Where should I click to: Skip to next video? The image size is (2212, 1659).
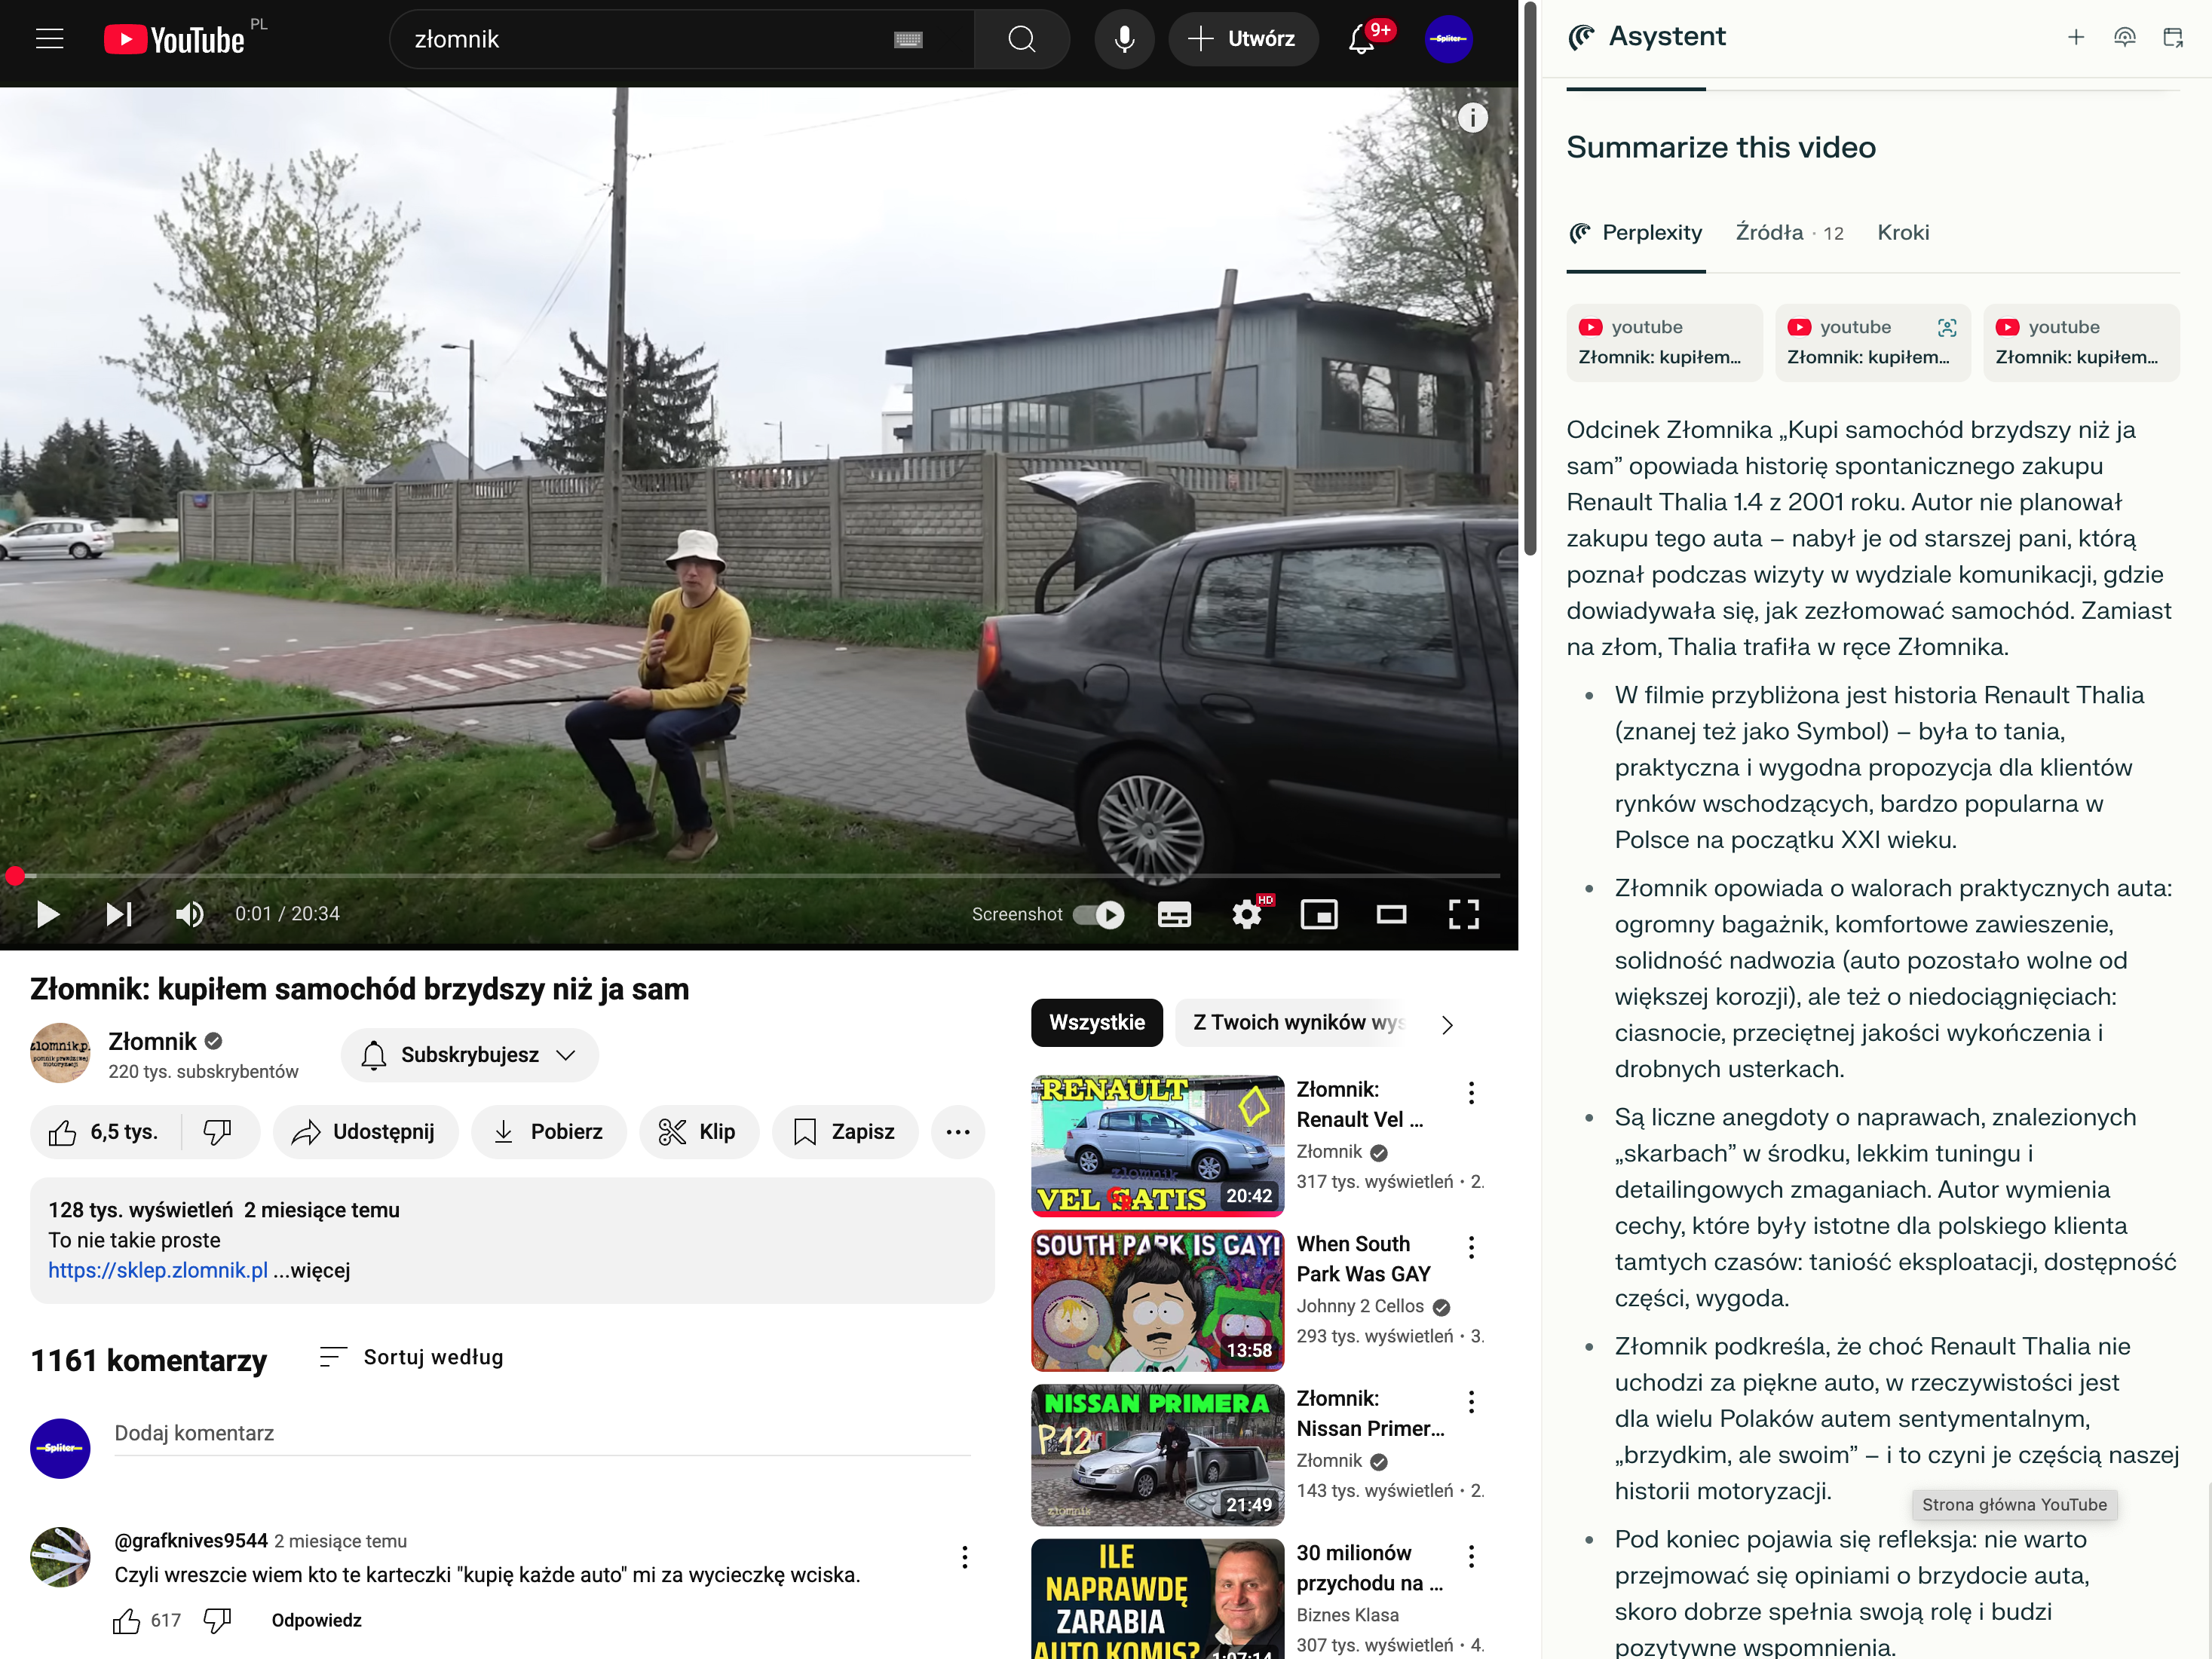(119, 914)
